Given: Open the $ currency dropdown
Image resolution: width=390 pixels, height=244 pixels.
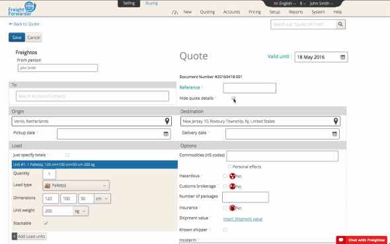Looking at the screenshot, I should pos(303,3).
